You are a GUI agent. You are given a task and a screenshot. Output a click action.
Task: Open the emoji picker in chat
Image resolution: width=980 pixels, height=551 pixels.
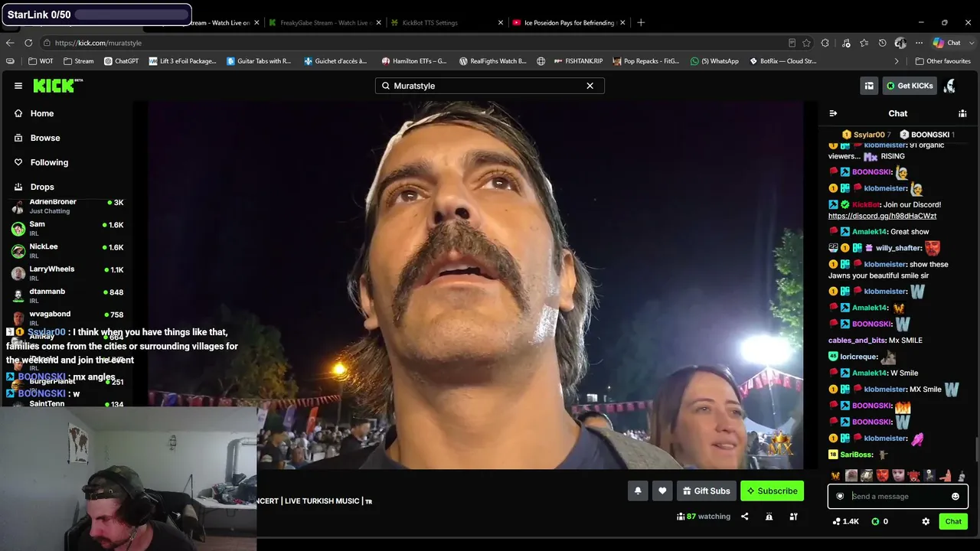[955, 497]
